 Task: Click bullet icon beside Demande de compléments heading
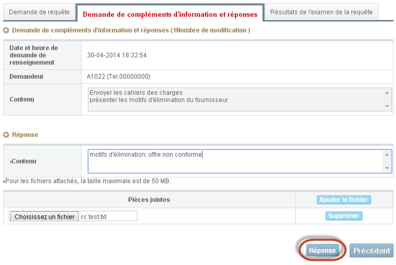pyautogui.click(x=6, y=30)
